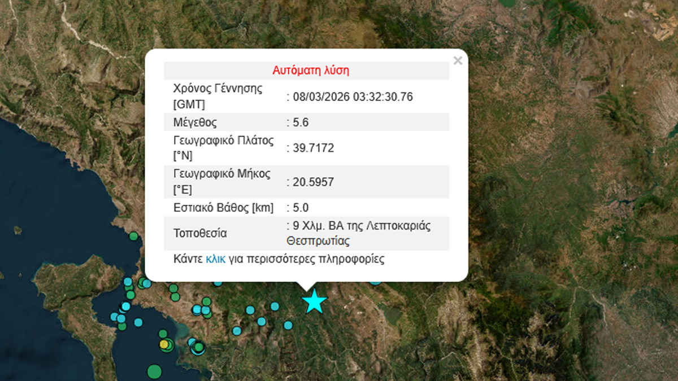Screen dimensions: 678x381
Task: Click the 'Μέγεθος' row label
Action: coord(195,122)
